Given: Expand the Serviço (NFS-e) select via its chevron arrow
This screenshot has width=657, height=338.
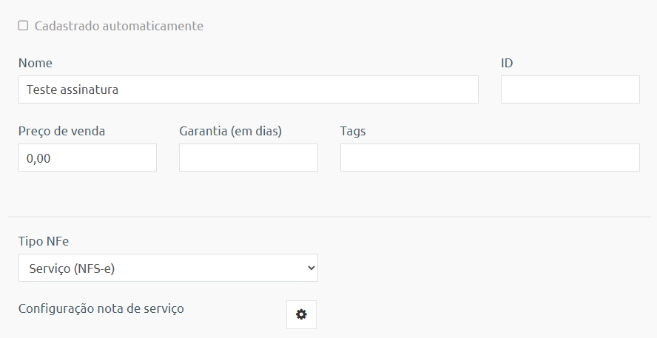Looking at the screenshot, I should (x=311, y=268).
